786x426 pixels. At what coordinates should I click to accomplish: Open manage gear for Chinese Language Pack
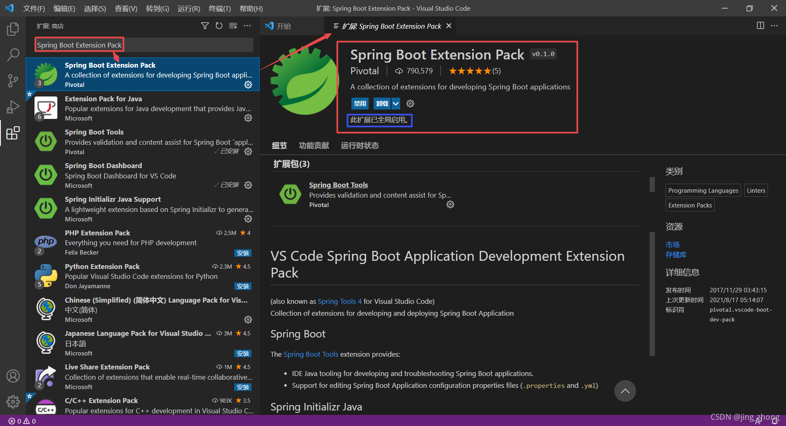tap(248, 319)
